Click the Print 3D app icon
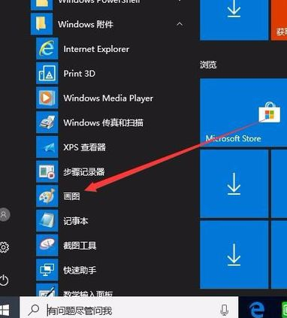Viewport: 287px width, 318px height. coord(47,73)
